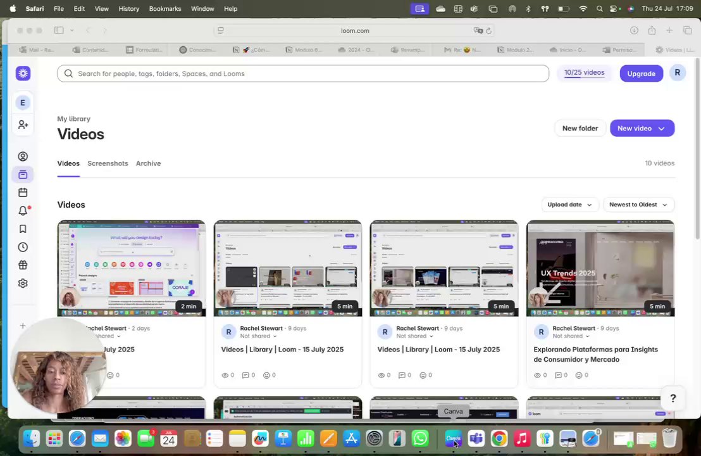Expand the New video dropdown arrow
Image resolution: width=701 pixels, height=456 pixels.
[x=662, y=129]
